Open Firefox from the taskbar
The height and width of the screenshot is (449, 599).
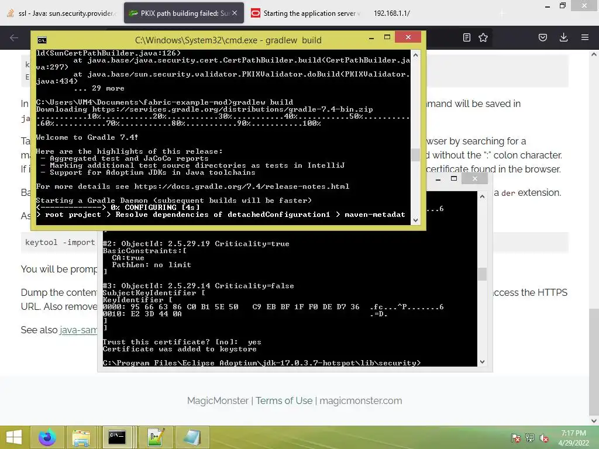47,437
